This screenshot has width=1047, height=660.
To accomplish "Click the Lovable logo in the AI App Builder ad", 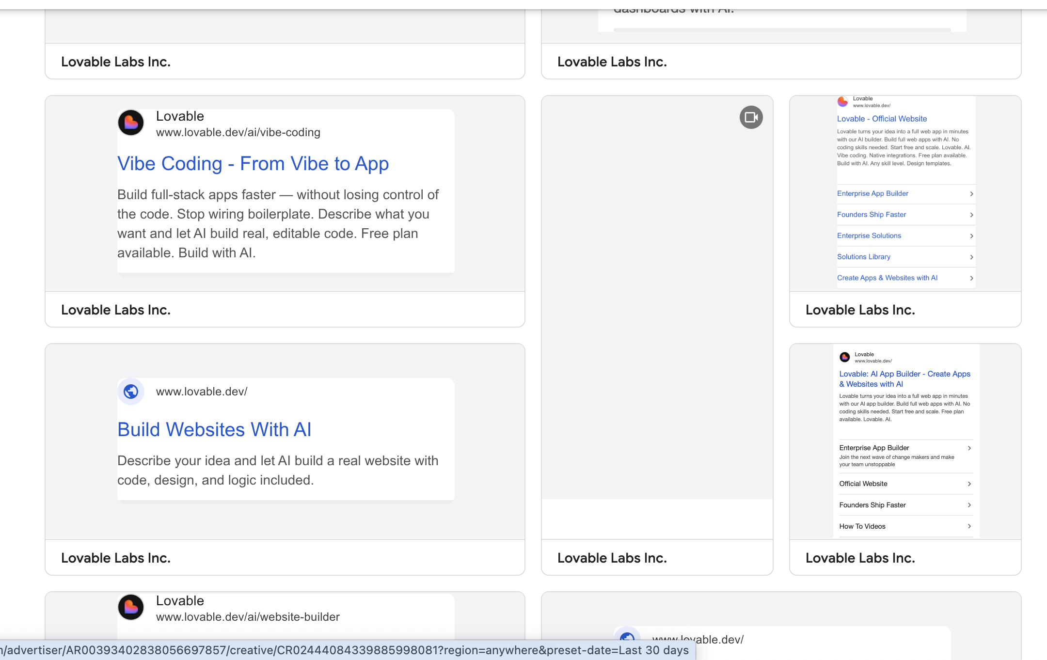I will point(845,357).
